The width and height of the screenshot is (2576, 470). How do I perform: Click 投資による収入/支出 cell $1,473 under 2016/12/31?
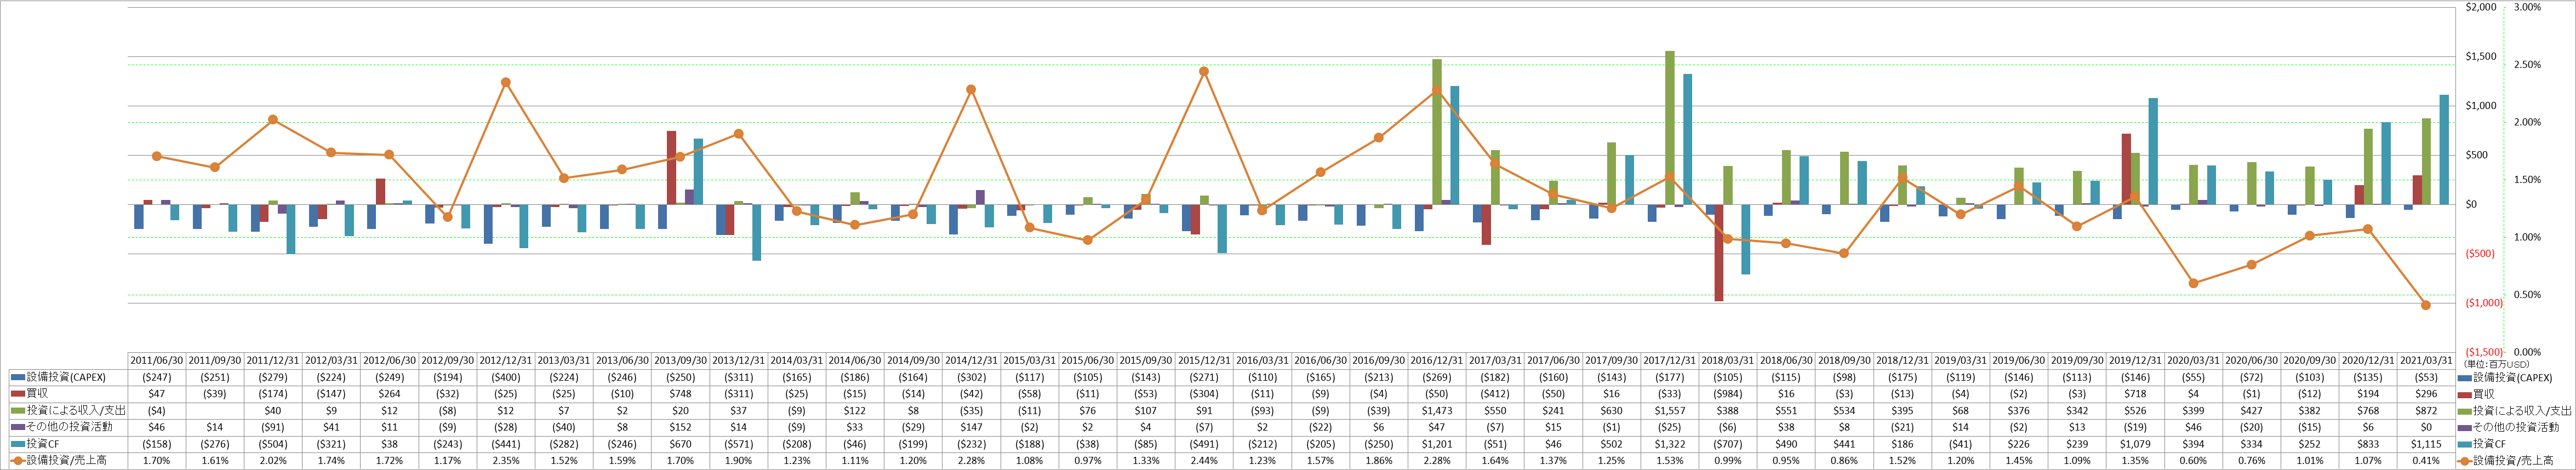pos(1437,411)
